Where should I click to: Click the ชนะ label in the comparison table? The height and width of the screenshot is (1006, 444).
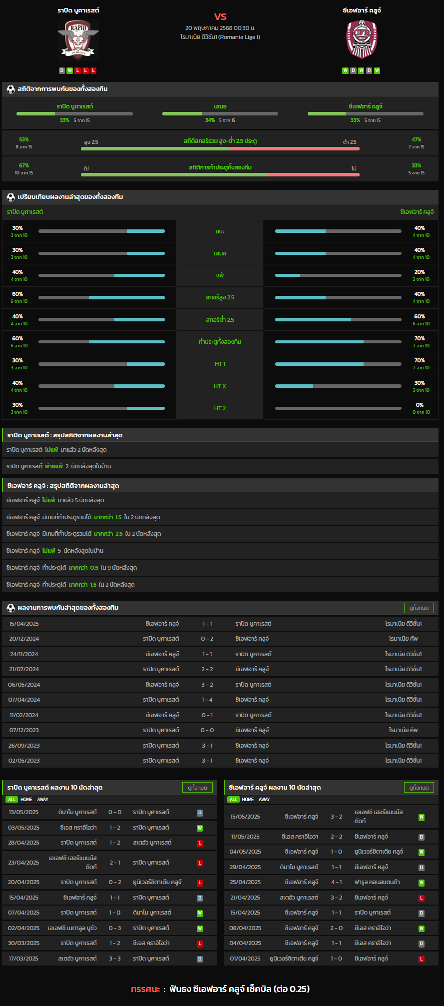(x=220, y=231)
